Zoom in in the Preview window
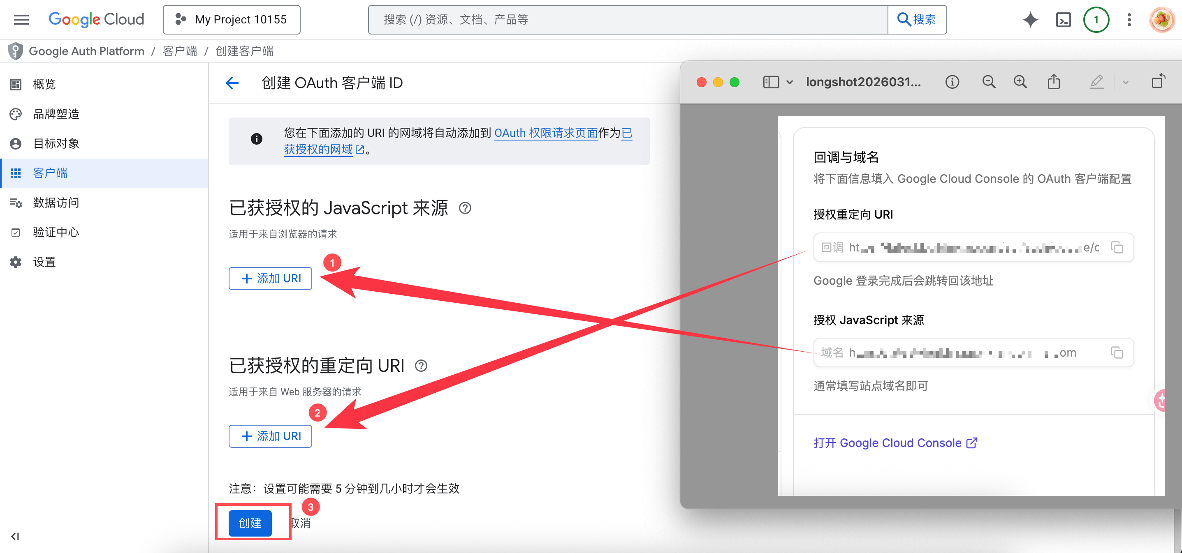Screen dimensions: 1182x553 [1020, 82]
